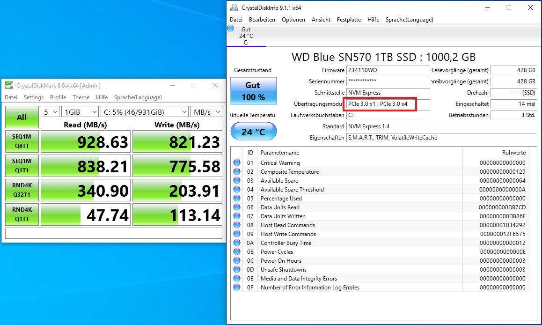542x325 pixels.
Task: Click the Drehzahl value ---- (SSD)
Action: [513, 93]
